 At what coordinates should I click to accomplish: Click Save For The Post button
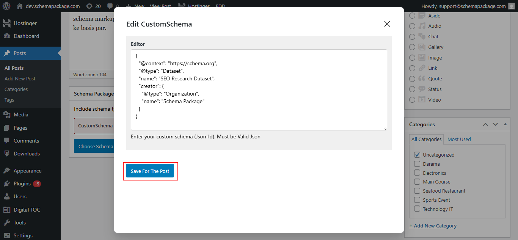(x=150, y=171)
